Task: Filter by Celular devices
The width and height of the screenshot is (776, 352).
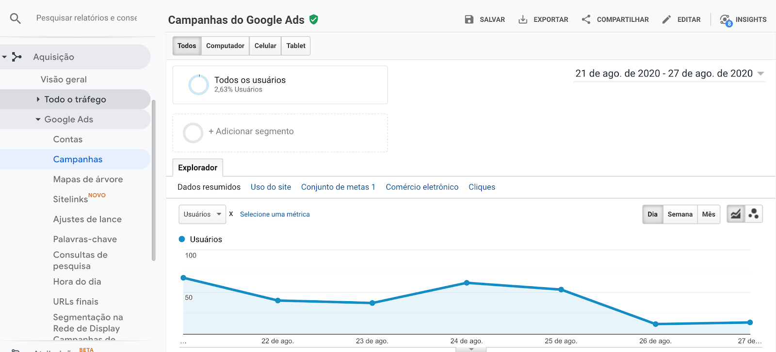Action: point(265,46)
